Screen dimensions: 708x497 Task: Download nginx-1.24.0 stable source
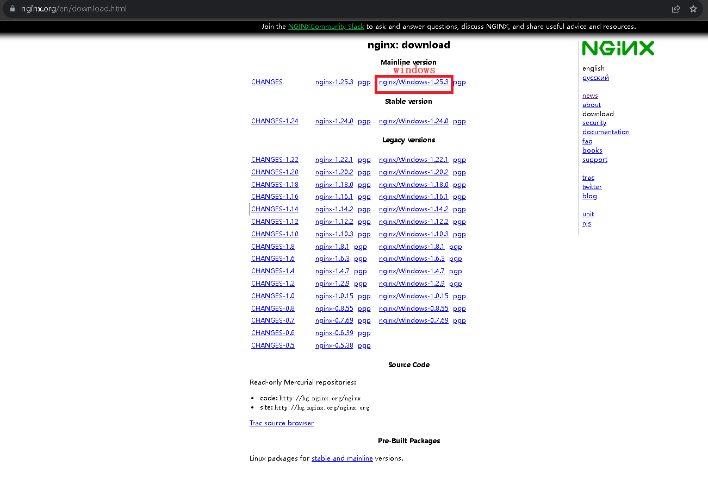334,121
